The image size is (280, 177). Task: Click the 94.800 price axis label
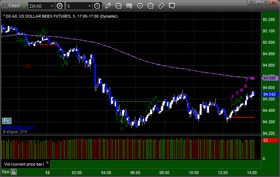click(269, 65)
